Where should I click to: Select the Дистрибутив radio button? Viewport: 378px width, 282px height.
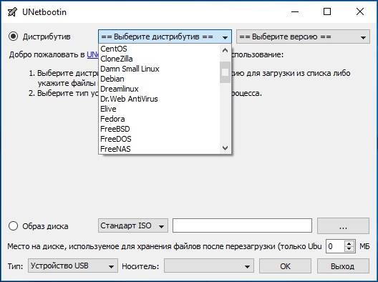[13, 37]
